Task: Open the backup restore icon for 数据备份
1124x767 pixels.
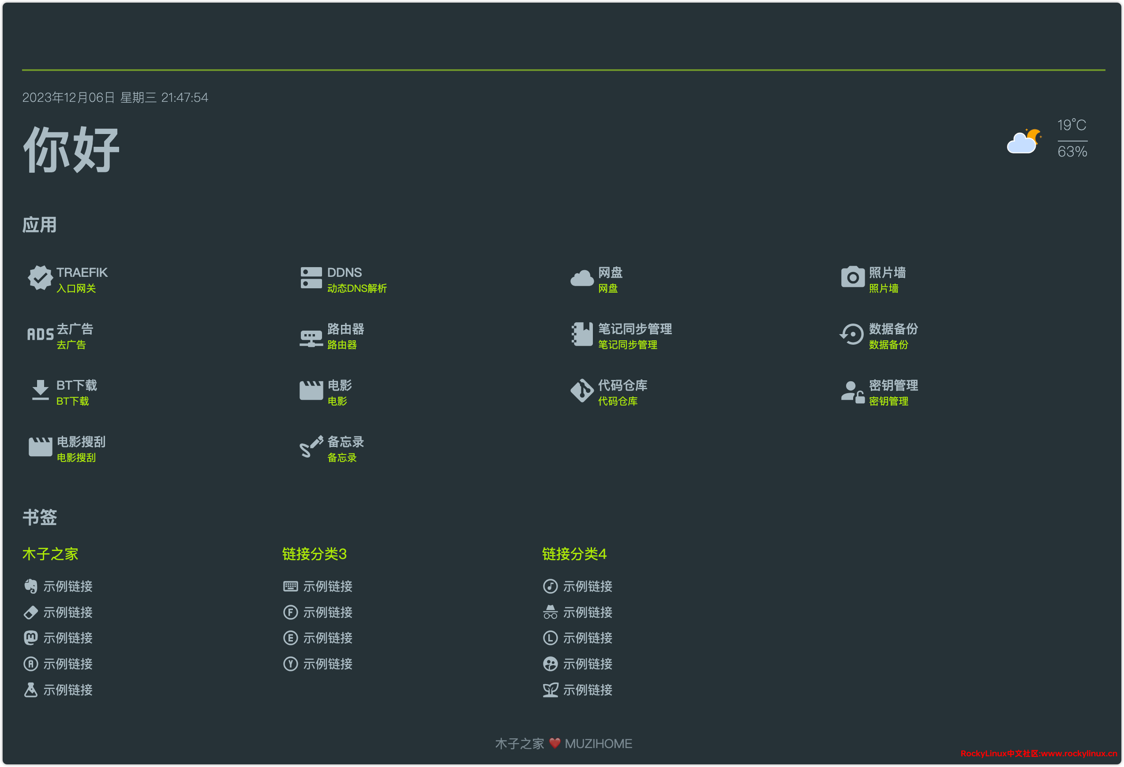Action: coord(852,335)
